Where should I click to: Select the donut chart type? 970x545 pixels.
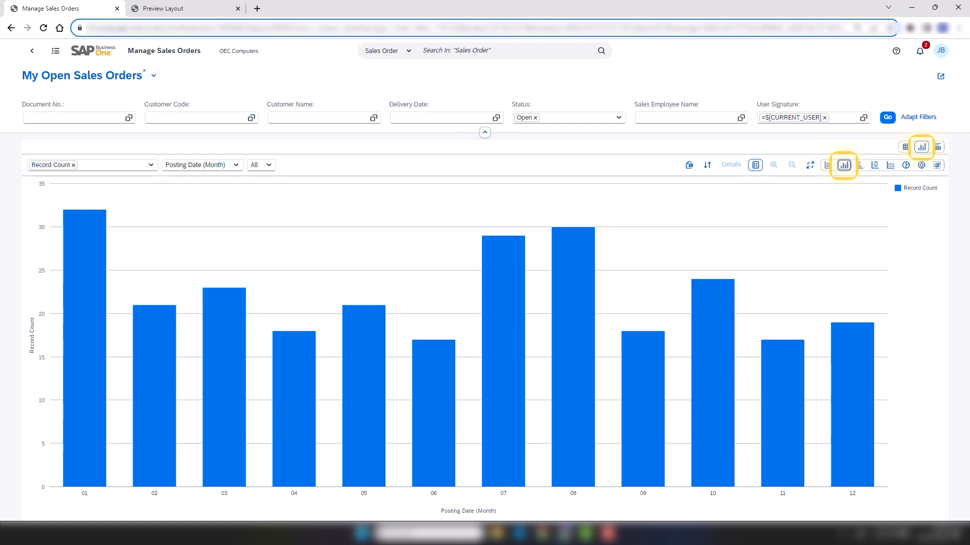[x=922, y=165]
